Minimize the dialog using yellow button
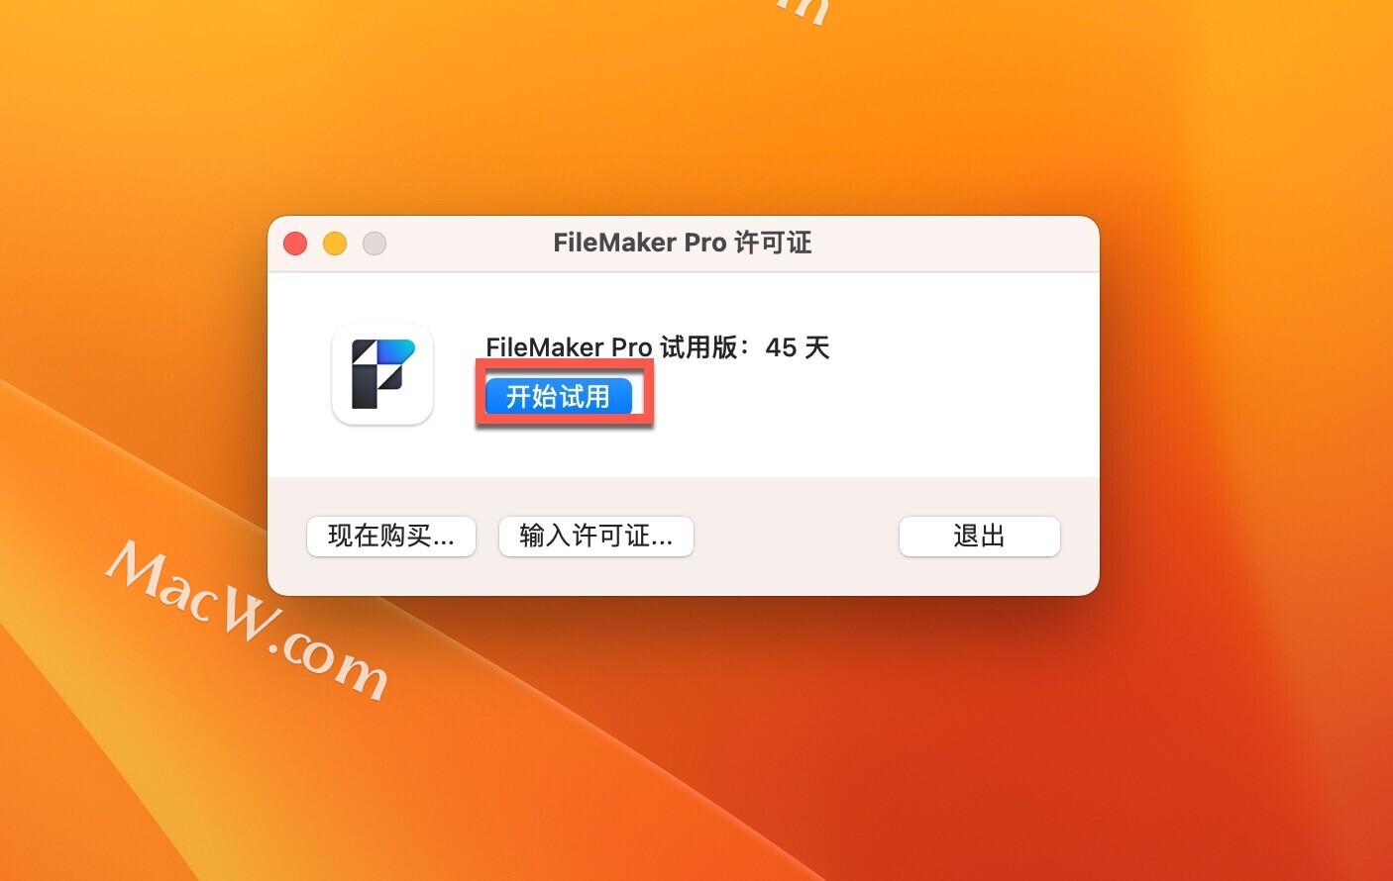The width and height of the screenshot is (1393, 881). [335, 244]
